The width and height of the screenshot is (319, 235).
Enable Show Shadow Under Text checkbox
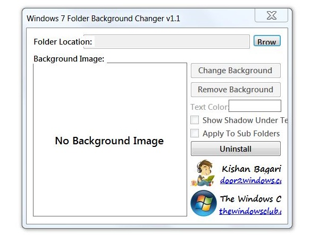(x=195, y=120)
